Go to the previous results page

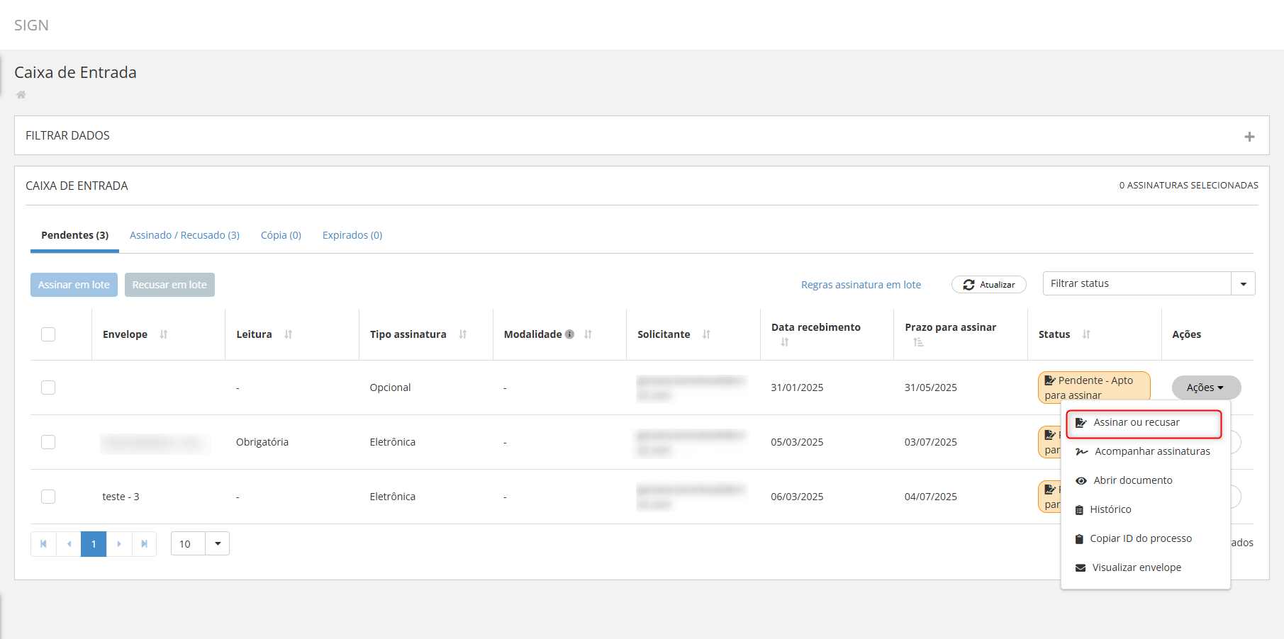pos(69,544)
